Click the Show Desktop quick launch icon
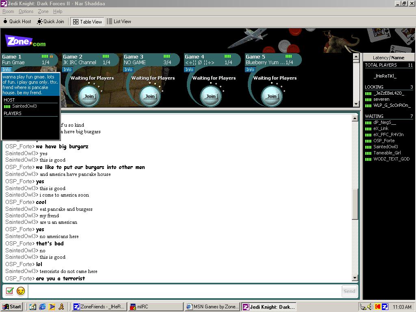Image resolution: width=416 pixels, height=312 pixels. [x=32, y=307]
